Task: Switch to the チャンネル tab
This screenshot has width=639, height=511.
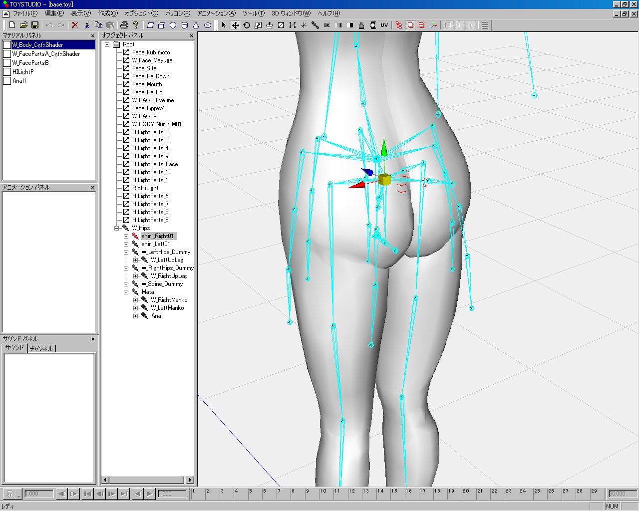Action: point(41,348)
